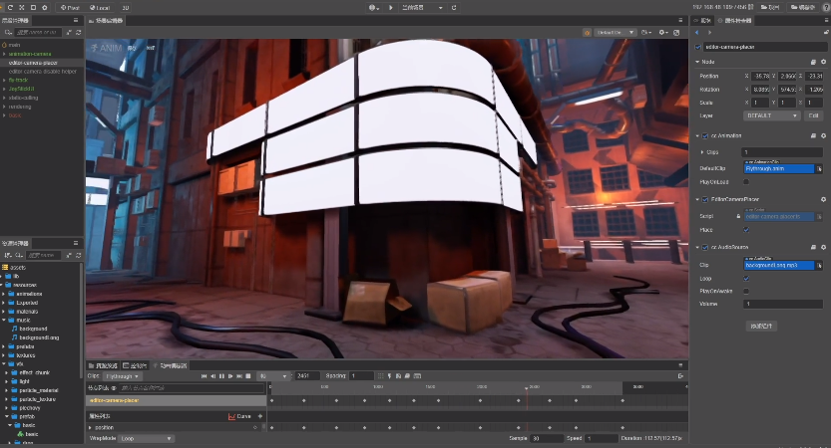Click the Pivot transform toggle button

click(70, 7)
